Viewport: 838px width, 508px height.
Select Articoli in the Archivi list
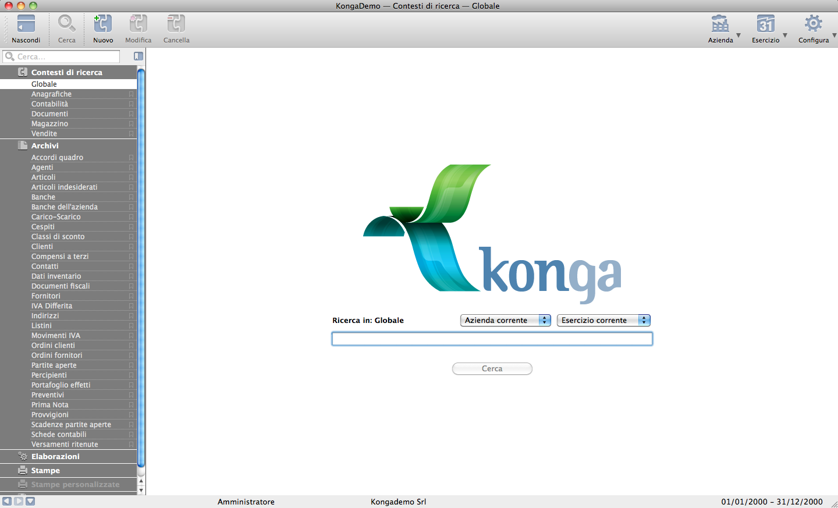pyautogui.click(x=44, y=177)
